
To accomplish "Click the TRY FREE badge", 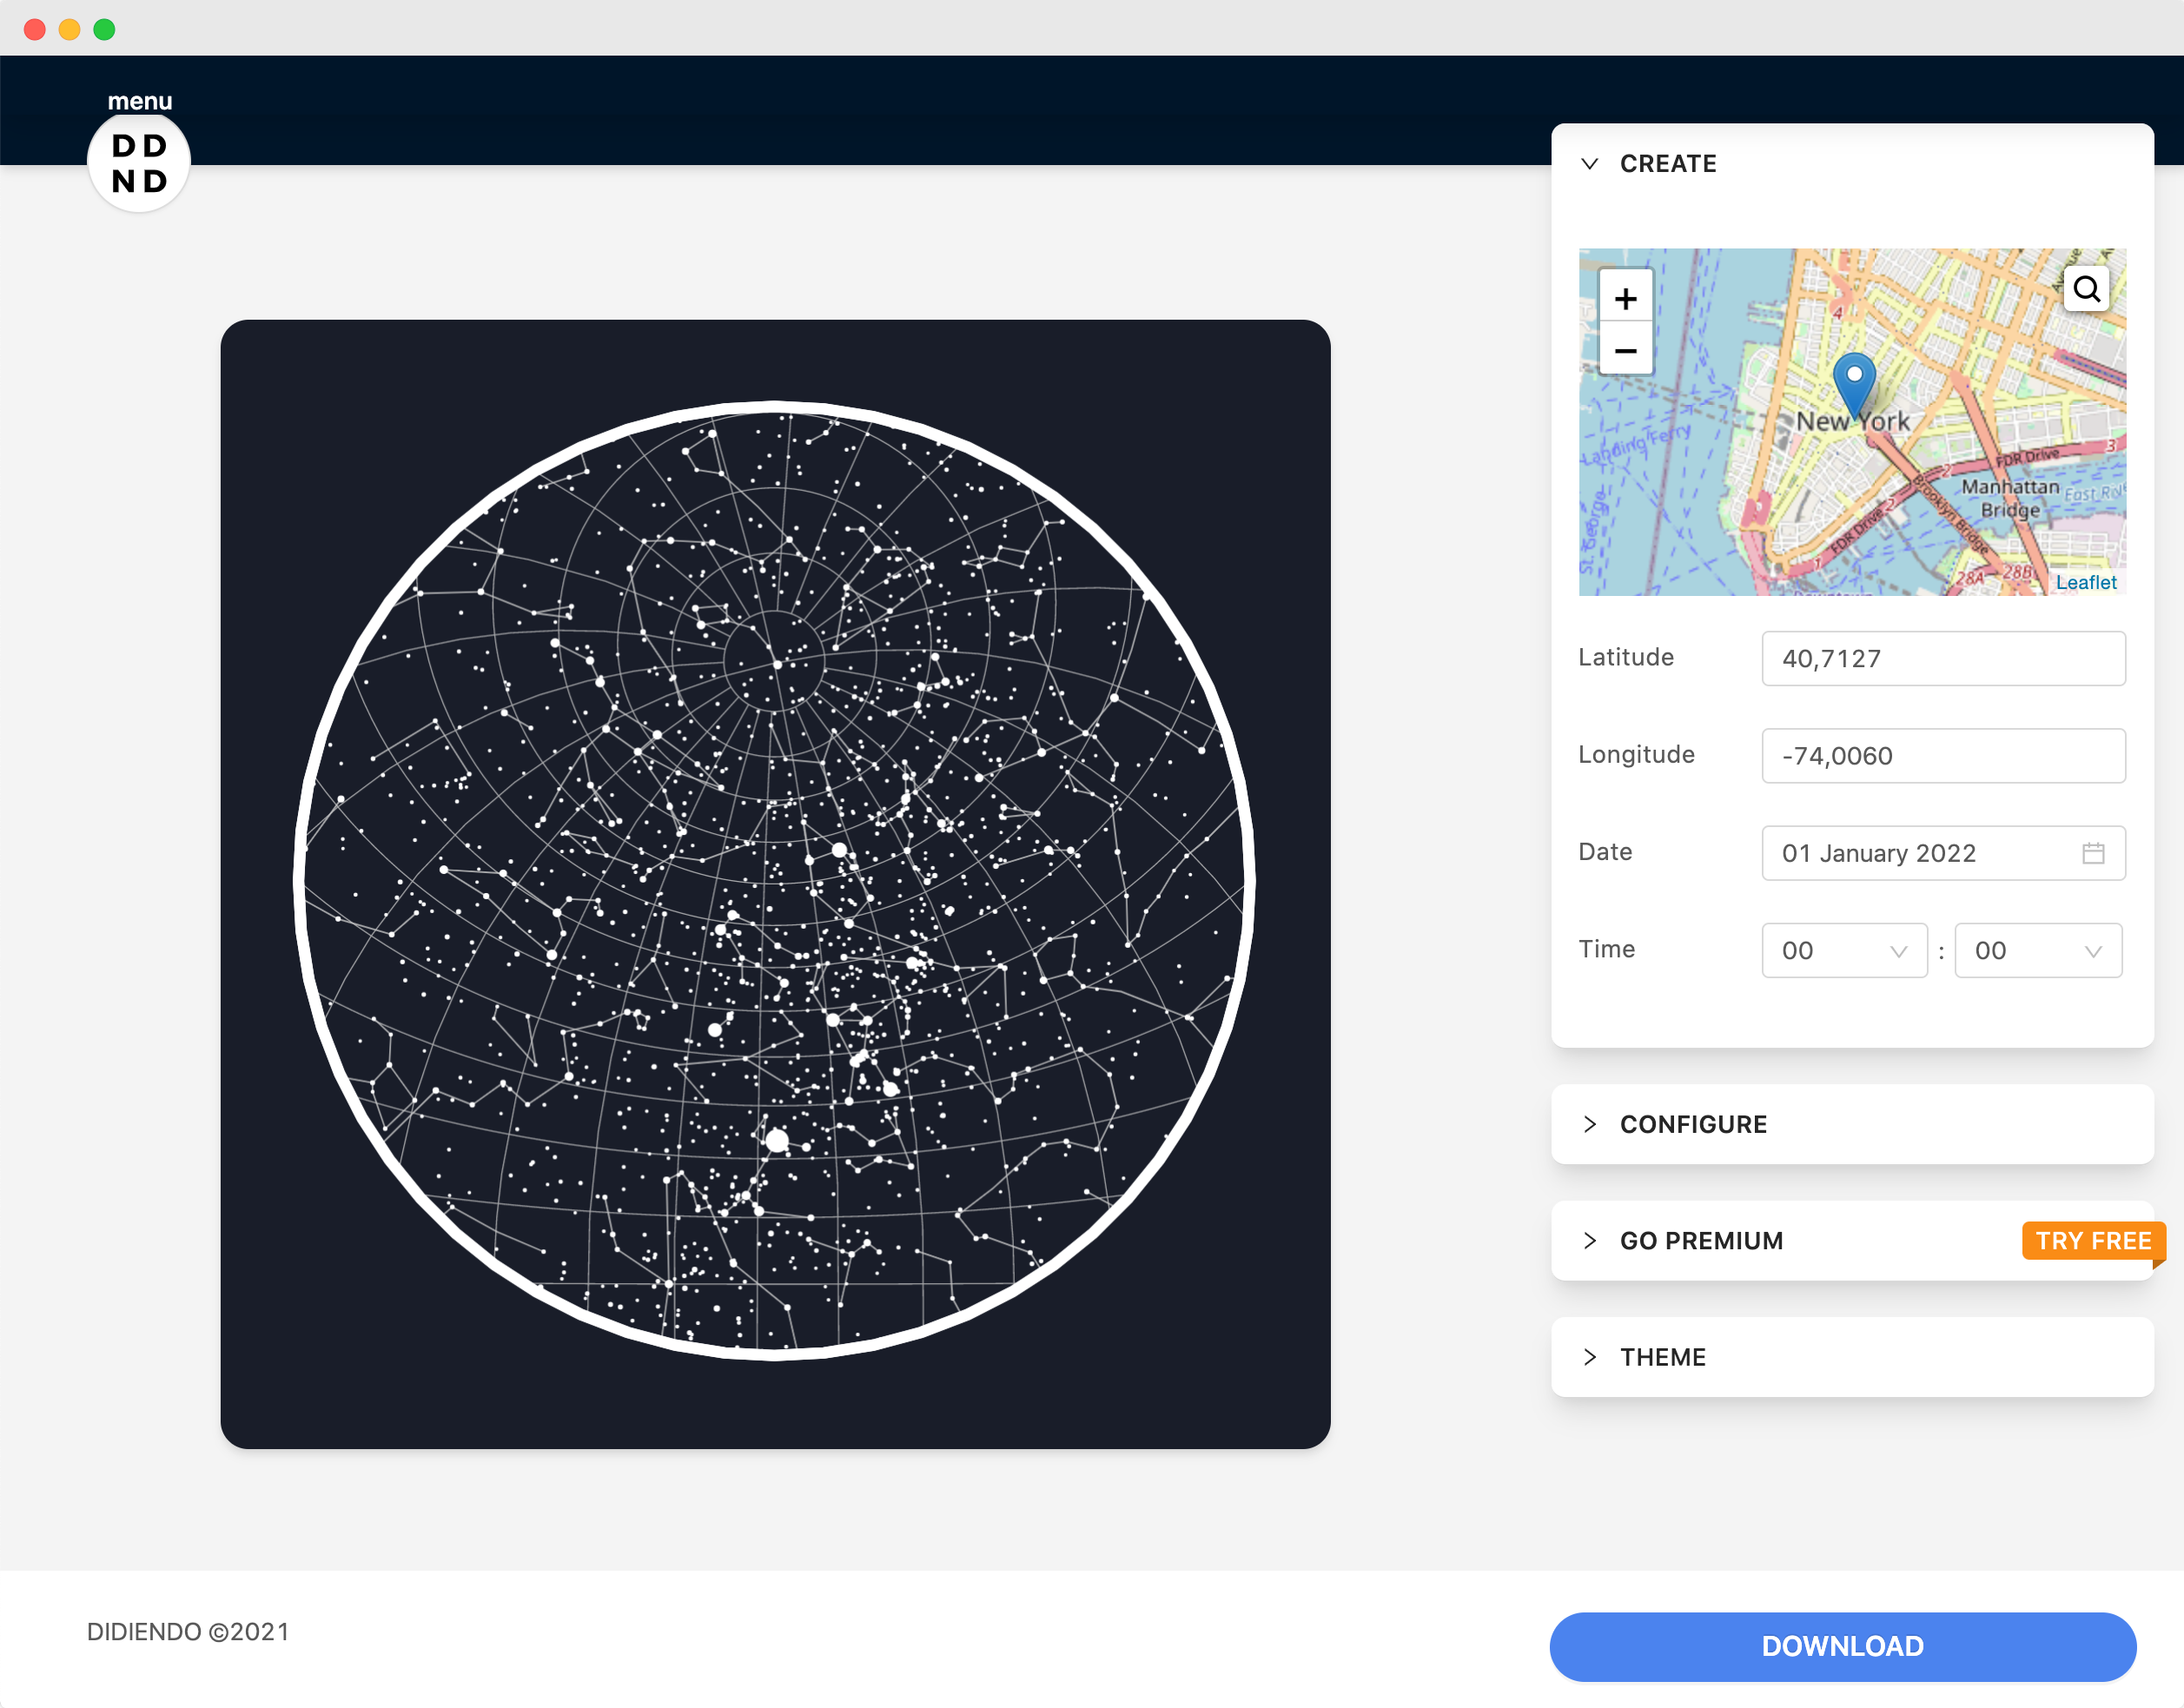I will (2092, 1240).
